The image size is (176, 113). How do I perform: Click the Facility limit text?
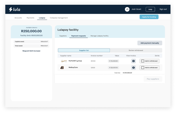point(32,35)
